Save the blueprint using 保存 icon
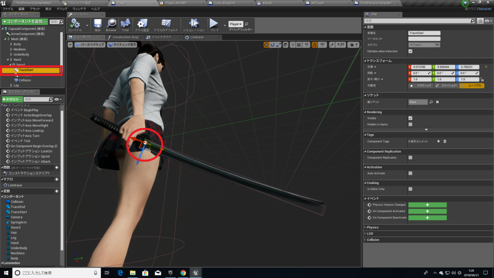Viewport: 494px width, 278px height. (97, 25)
